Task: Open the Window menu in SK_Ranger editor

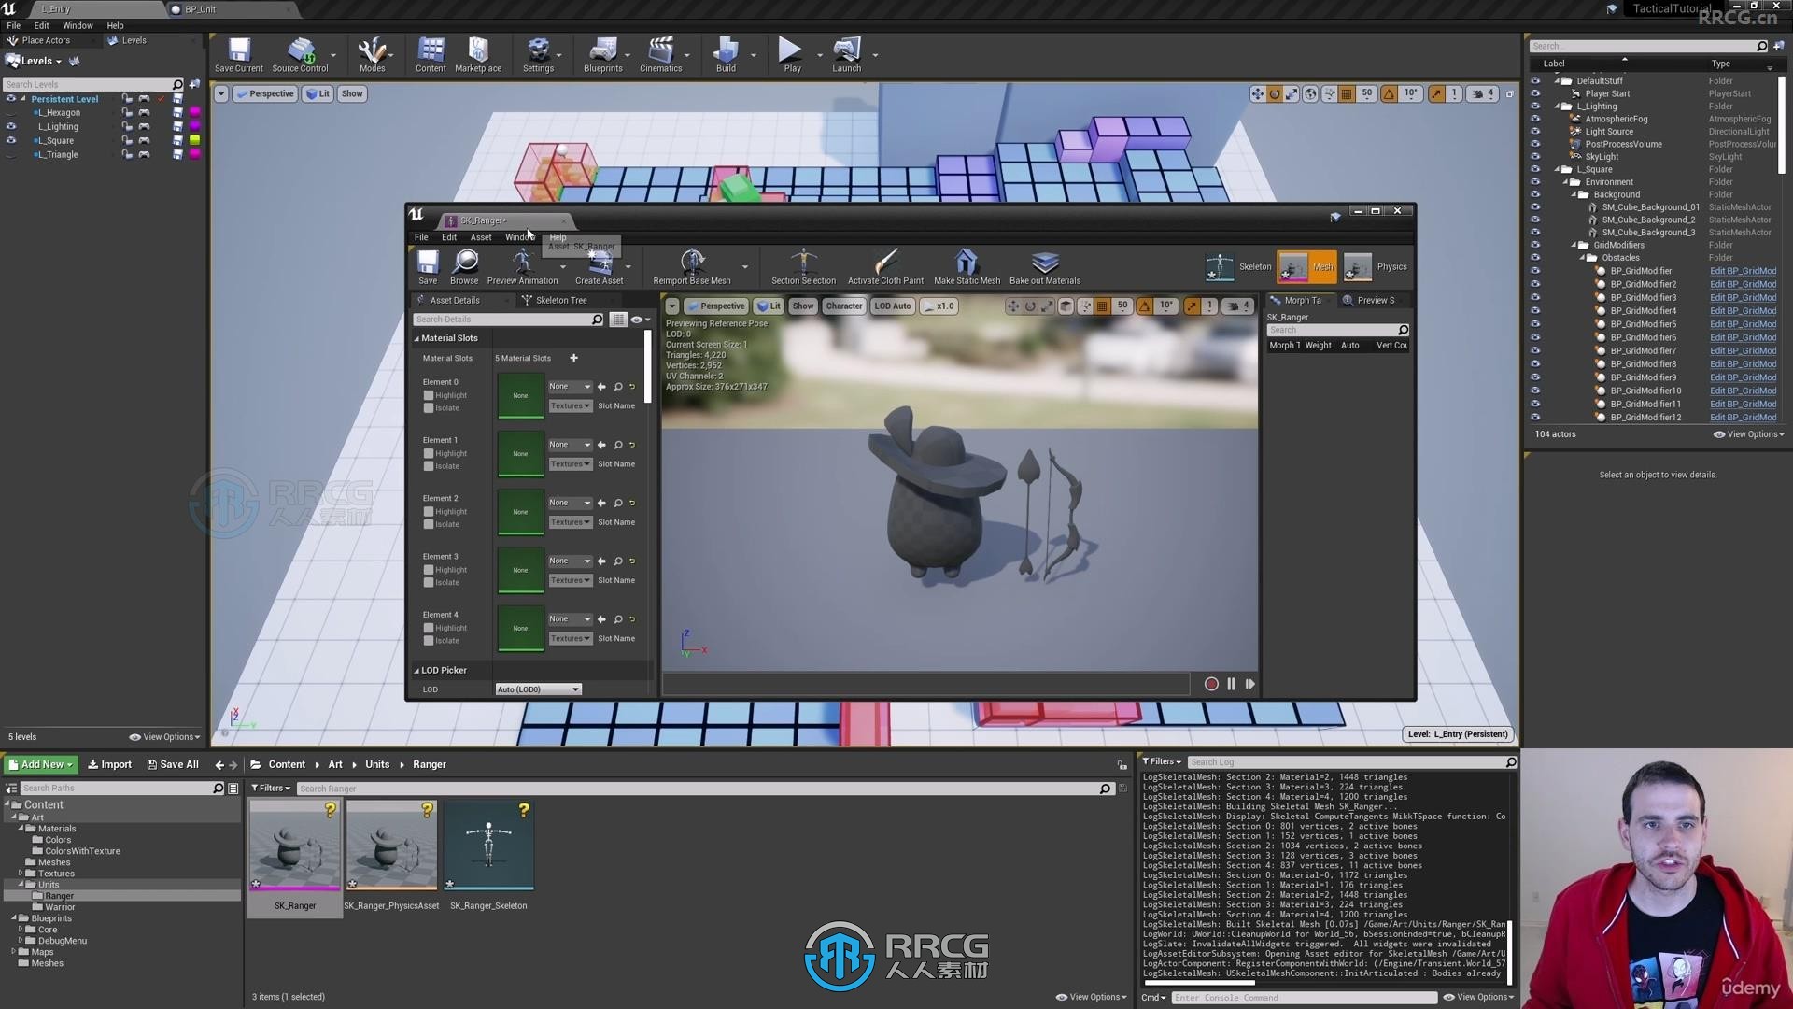Action: point(517,236)
